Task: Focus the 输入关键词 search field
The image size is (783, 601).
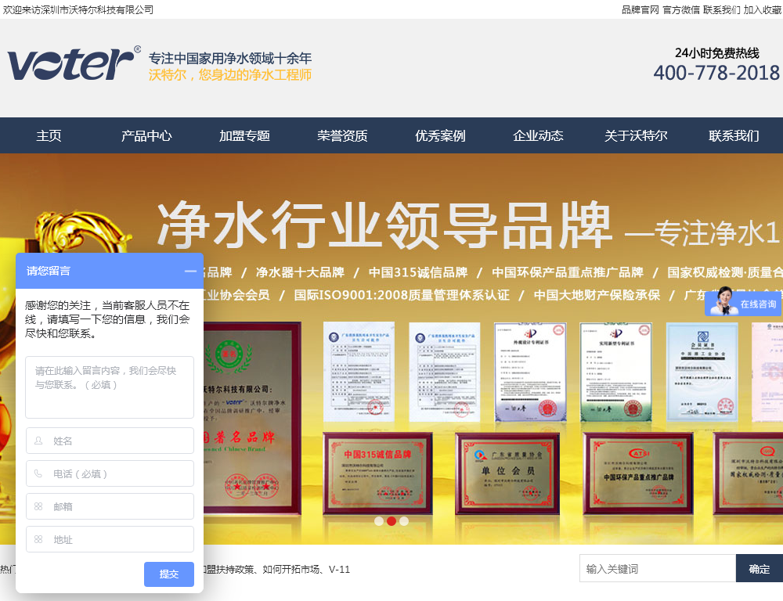Action: point(658,569)
